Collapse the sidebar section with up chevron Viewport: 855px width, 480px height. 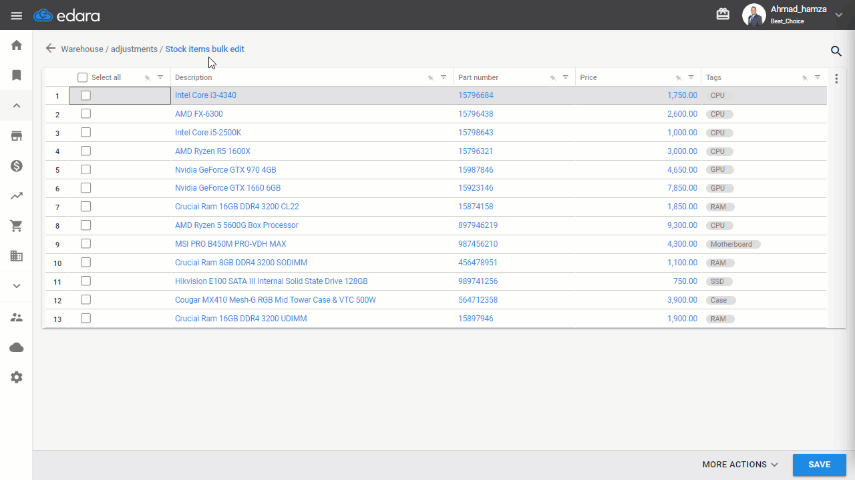pyautogui.click(x=17, y=105)
